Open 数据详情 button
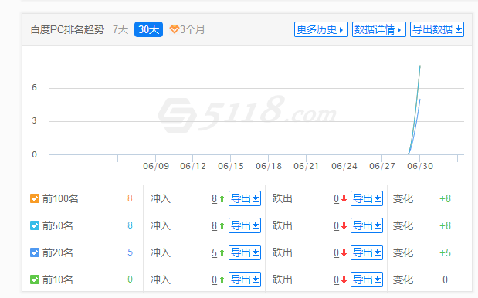This screenshot has height=298, width=478. pyautogui.click(x=379, y=29)
